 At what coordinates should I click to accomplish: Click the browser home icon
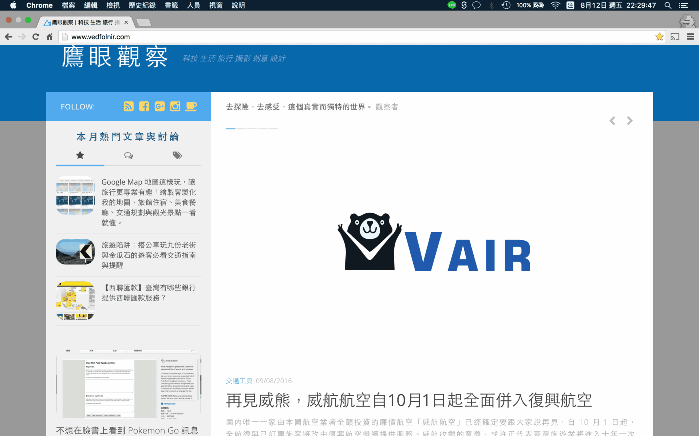click(50, 37)
